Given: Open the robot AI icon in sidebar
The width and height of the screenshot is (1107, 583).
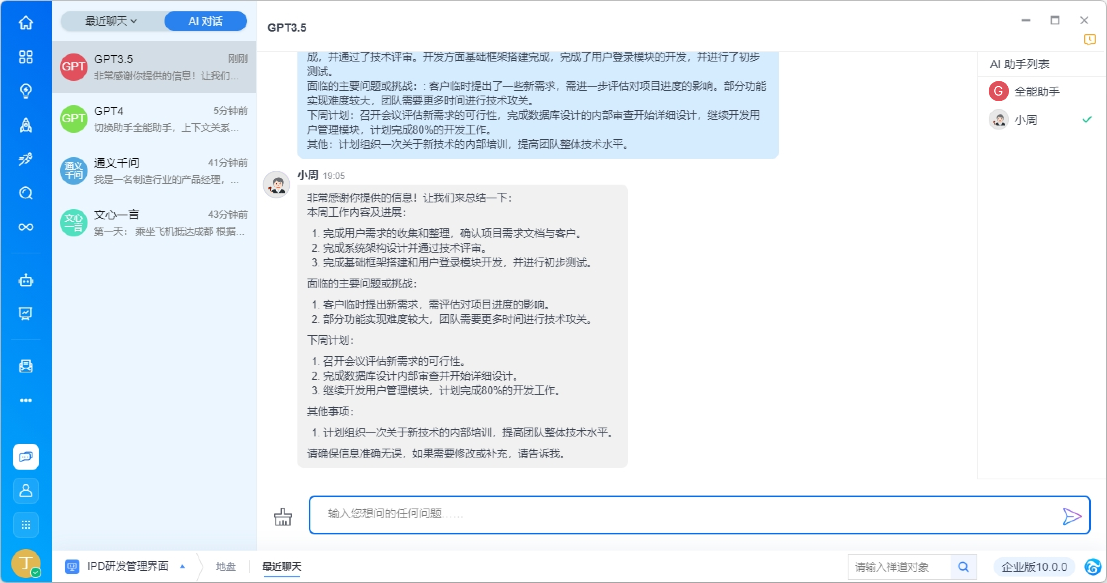Looking at the screenshot, I should tap(26, 280).
